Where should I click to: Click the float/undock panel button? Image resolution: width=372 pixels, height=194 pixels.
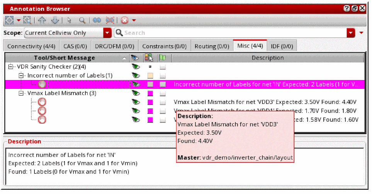pyautogui.click(x=355, y=9)
